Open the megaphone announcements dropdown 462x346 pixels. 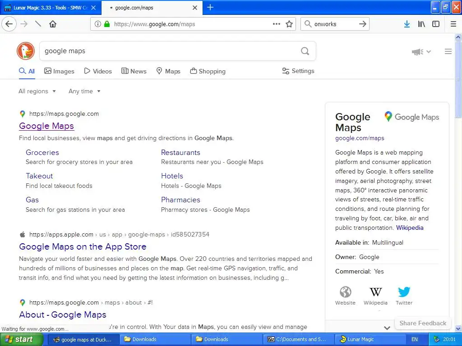(x=421, y=52)
